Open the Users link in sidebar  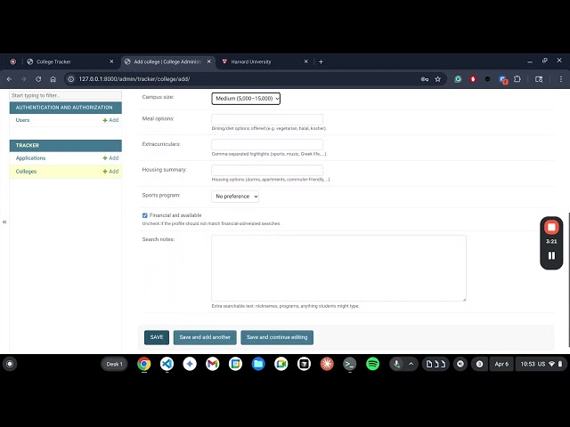pyautogui.click(x=22, y=120)
